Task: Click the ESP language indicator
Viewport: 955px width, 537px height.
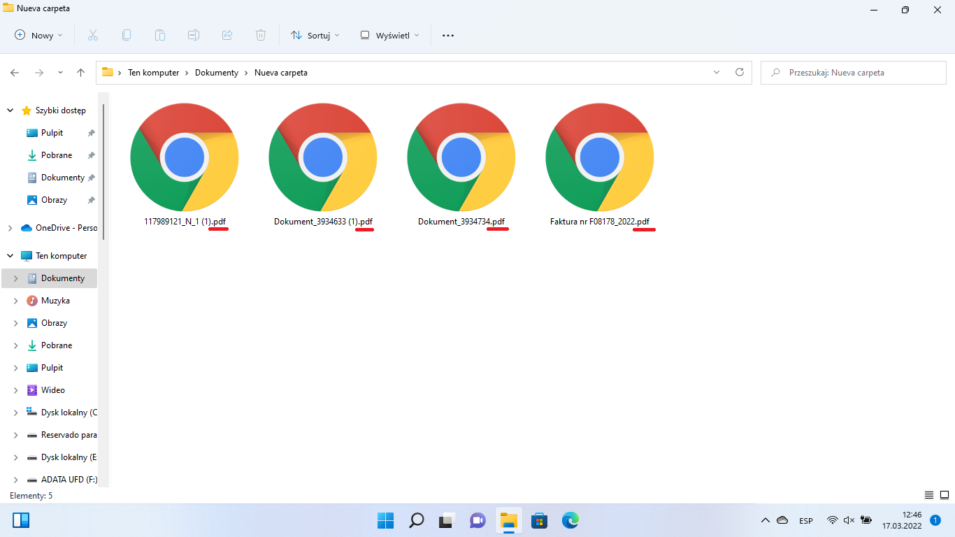Action: 806,520
